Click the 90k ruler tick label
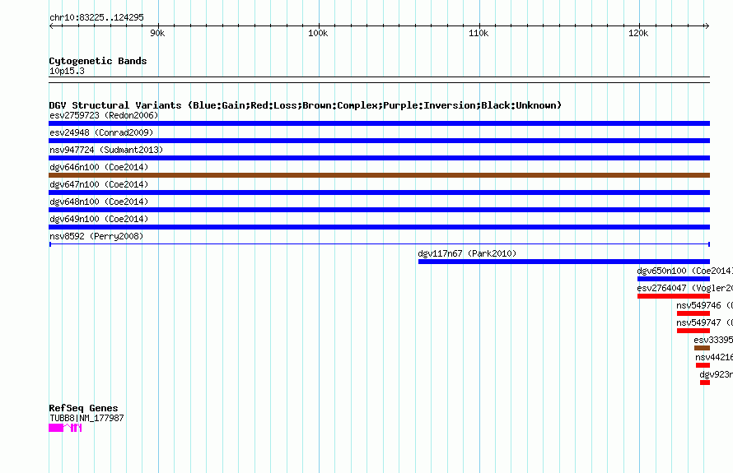This screenshot has height=473, width=733. [x=157, y=33]
